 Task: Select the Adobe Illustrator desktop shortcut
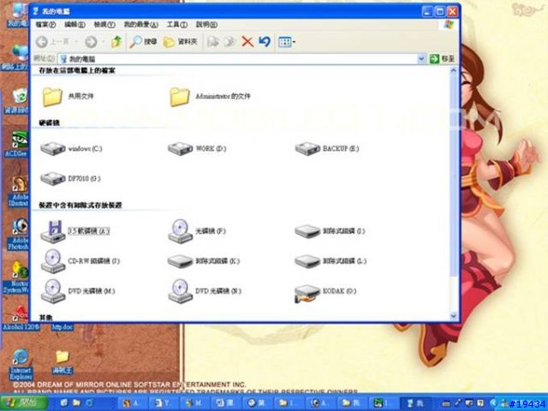pyautogui.click(x=19, y=191)
